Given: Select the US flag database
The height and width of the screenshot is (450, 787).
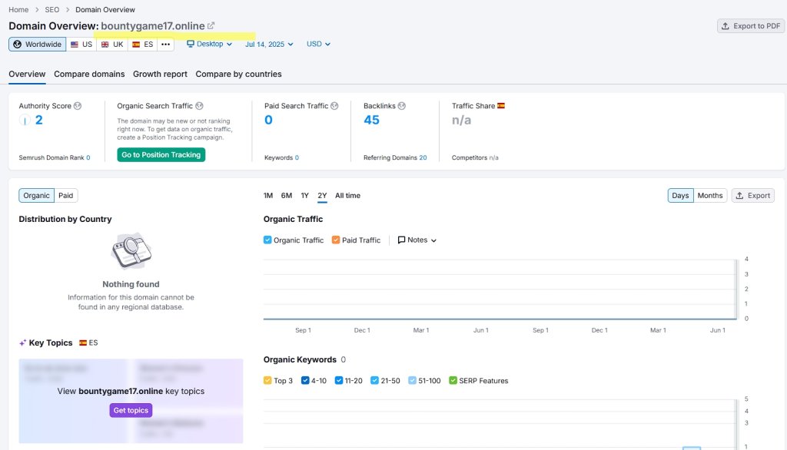Looking at the screenshot, I should point(81,45).
